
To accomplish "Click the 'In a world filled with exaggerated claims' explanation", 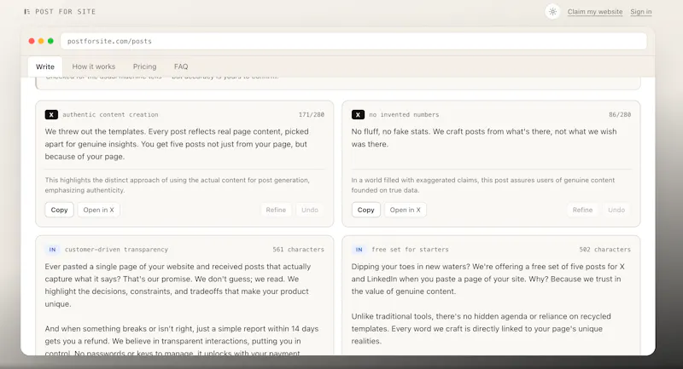I will coord(483,185).
